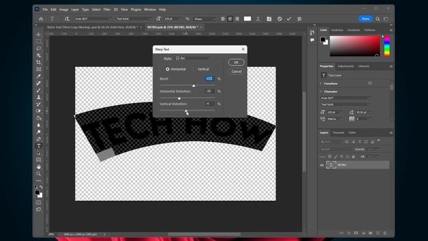Open the layer blend mode dropdown

click(336, 149)
